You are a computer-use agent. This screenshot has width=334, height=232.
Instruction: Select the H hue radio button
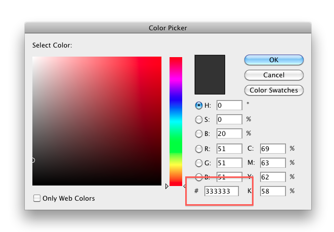(x=199, y=106)
